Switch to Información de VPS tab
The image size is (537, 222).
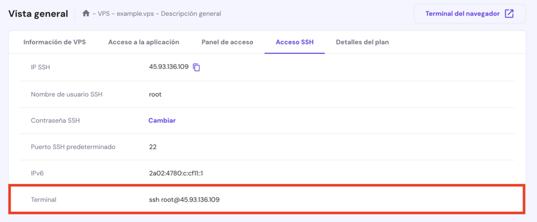coord(55,42)
